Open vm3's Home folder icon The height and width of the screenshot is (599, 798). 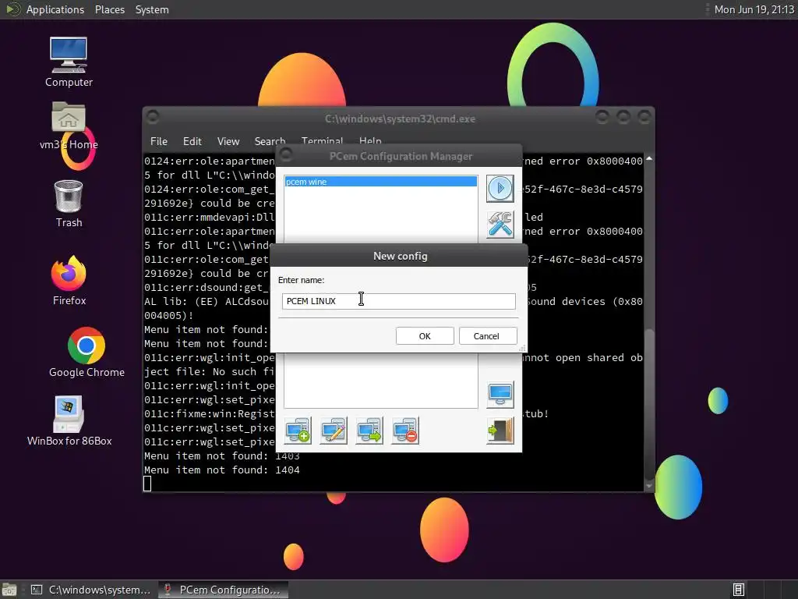[x=69, y=125]
